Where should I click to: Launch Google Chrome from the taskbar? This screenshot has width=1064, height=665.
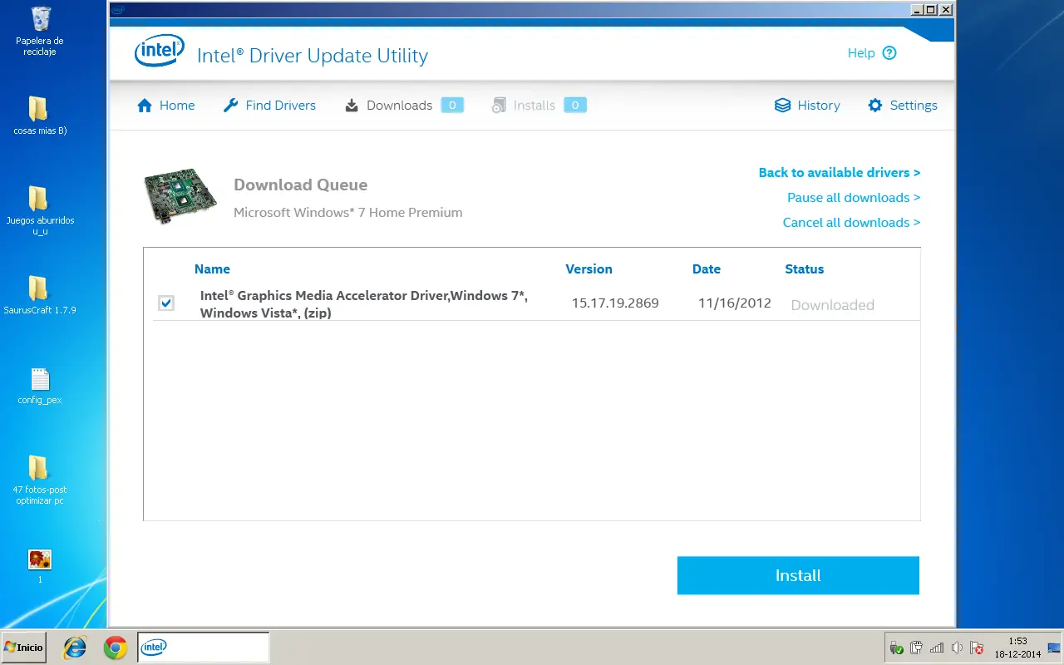pyautogui.click(x=116, y=648)
